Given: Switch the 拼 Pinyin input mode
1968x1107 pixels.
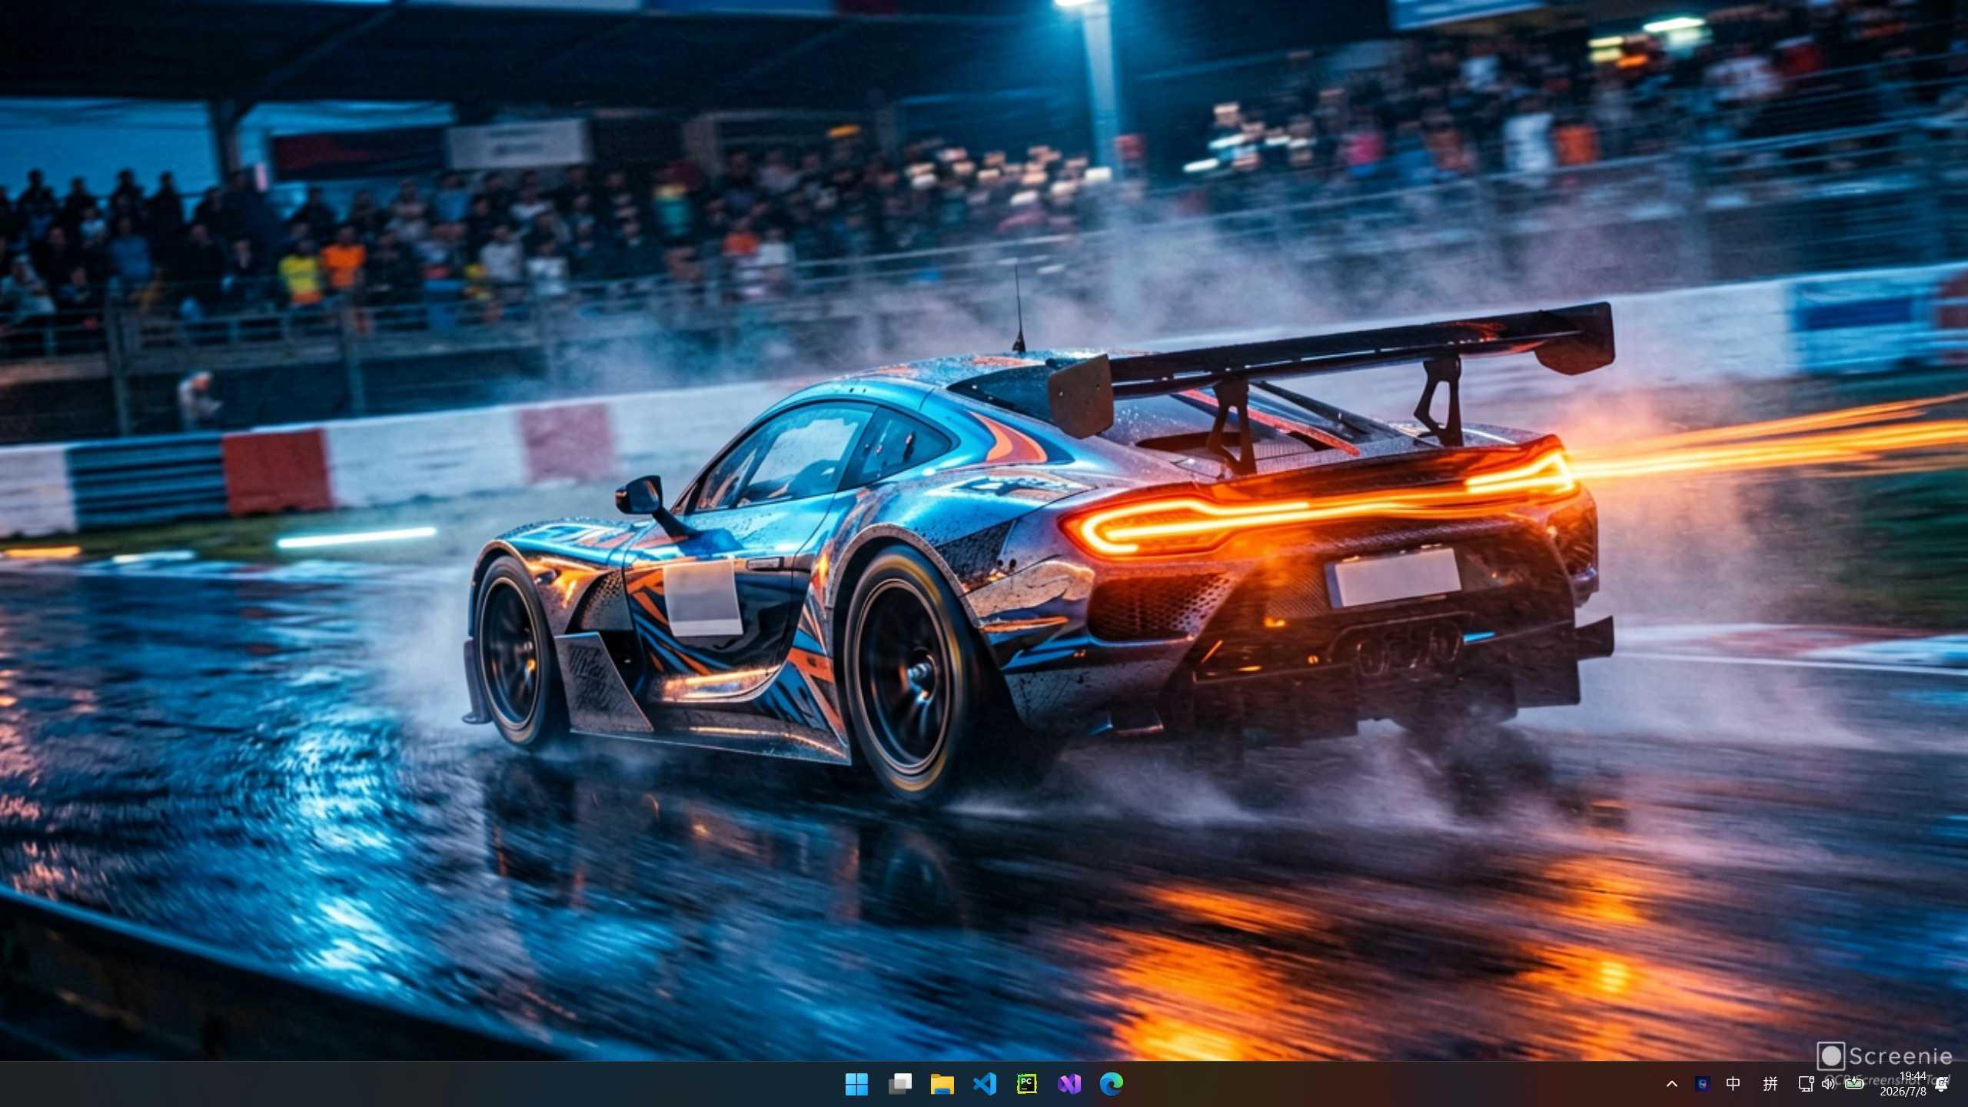Looking at the screenshot, I should (x=1770, y=1084).
